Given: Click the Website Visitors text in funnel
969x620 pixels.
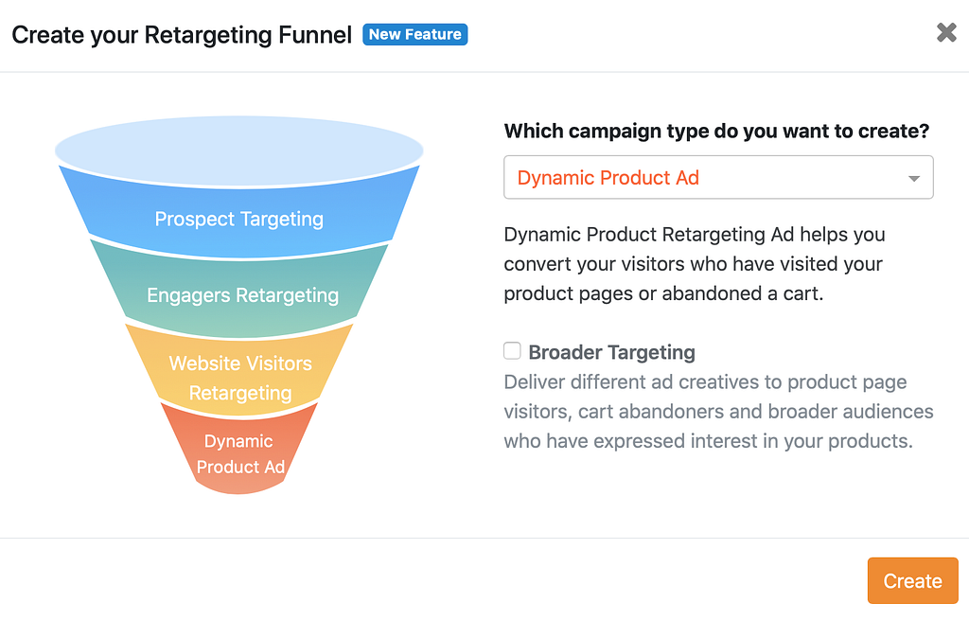Looking at the screenshot, I should 240,363.
